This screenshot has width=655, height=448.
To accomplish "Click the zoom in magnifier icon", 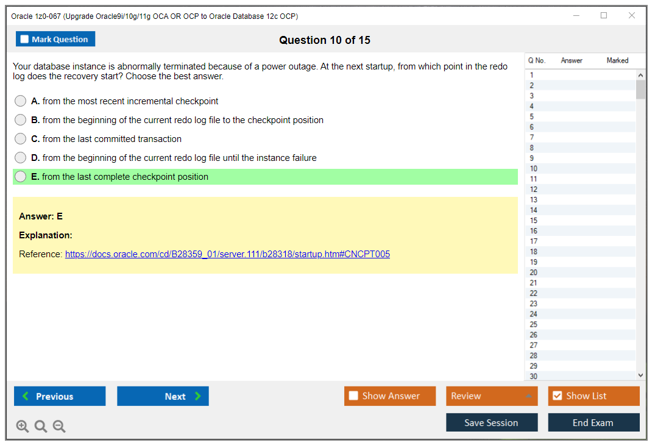I will 22,426.
